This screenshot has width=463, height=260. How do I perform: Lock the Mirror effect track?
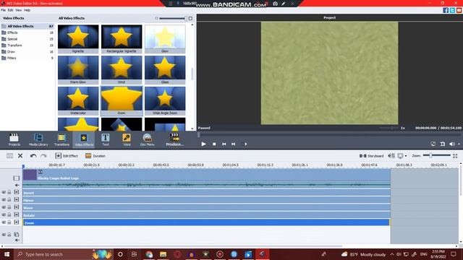pyautogui.click(x=9, y=199)
